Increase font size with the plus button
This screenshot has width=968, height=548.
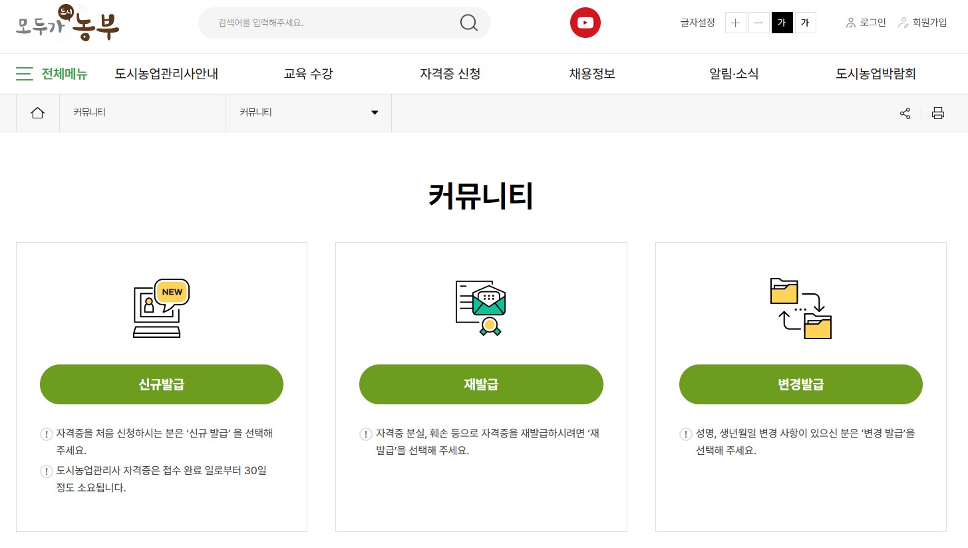pos(735,22)
